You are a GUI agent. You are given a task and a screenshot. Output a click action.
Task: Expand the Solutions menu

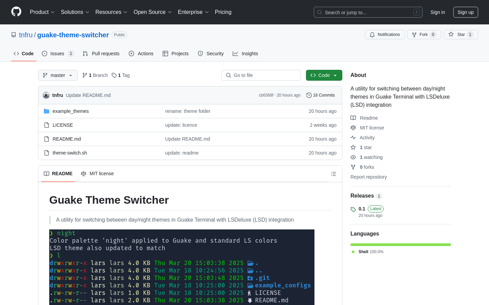[x=75, y=12]
